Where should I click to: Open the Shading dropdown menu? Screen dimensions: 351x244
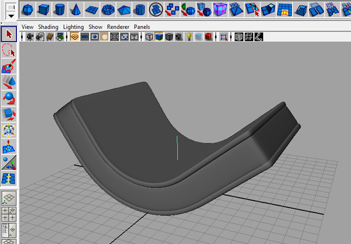click(48, 27)
